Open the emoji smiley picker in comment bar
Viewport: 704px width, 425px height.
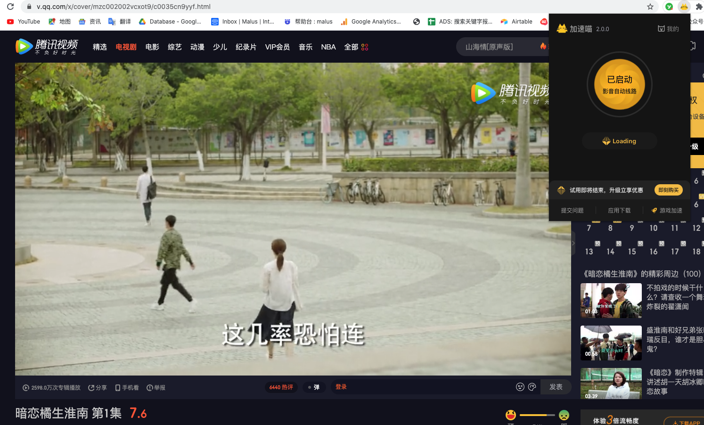click(520, 387)
